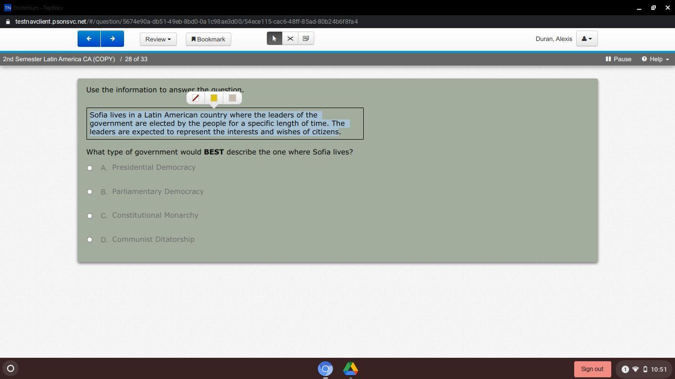This screenshot has width=675, height=379.
Task: Select answer B Parliamentary Democracy
Action: point(89,191)
